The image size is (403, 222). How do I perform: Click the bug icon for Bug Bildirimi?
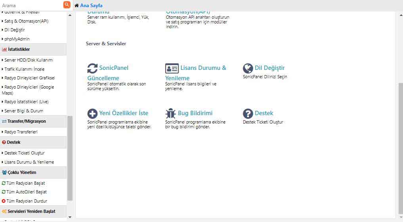coord(171,113)
